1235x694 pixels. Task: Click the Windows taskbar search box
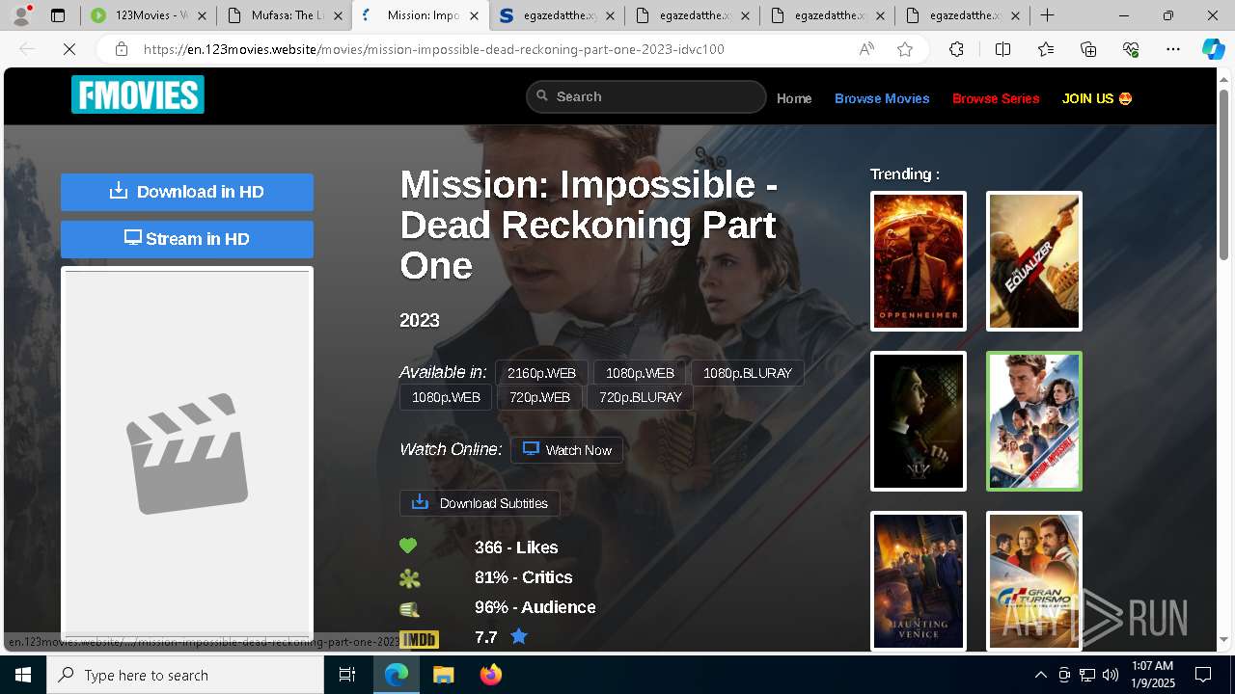(x=185, y=675)
